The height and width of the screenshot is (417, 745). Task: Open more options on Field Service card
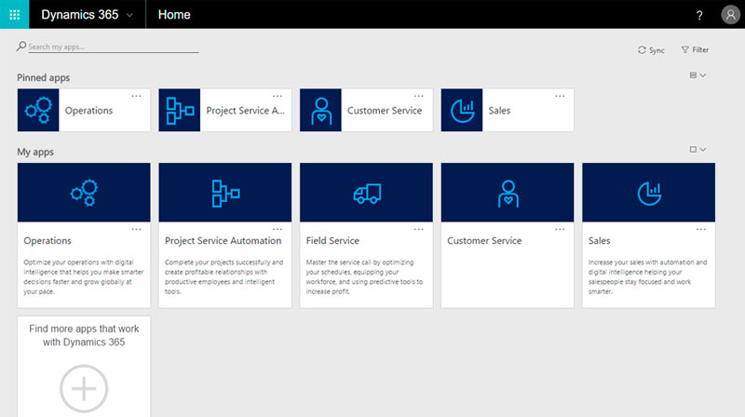tap(418, 229)
